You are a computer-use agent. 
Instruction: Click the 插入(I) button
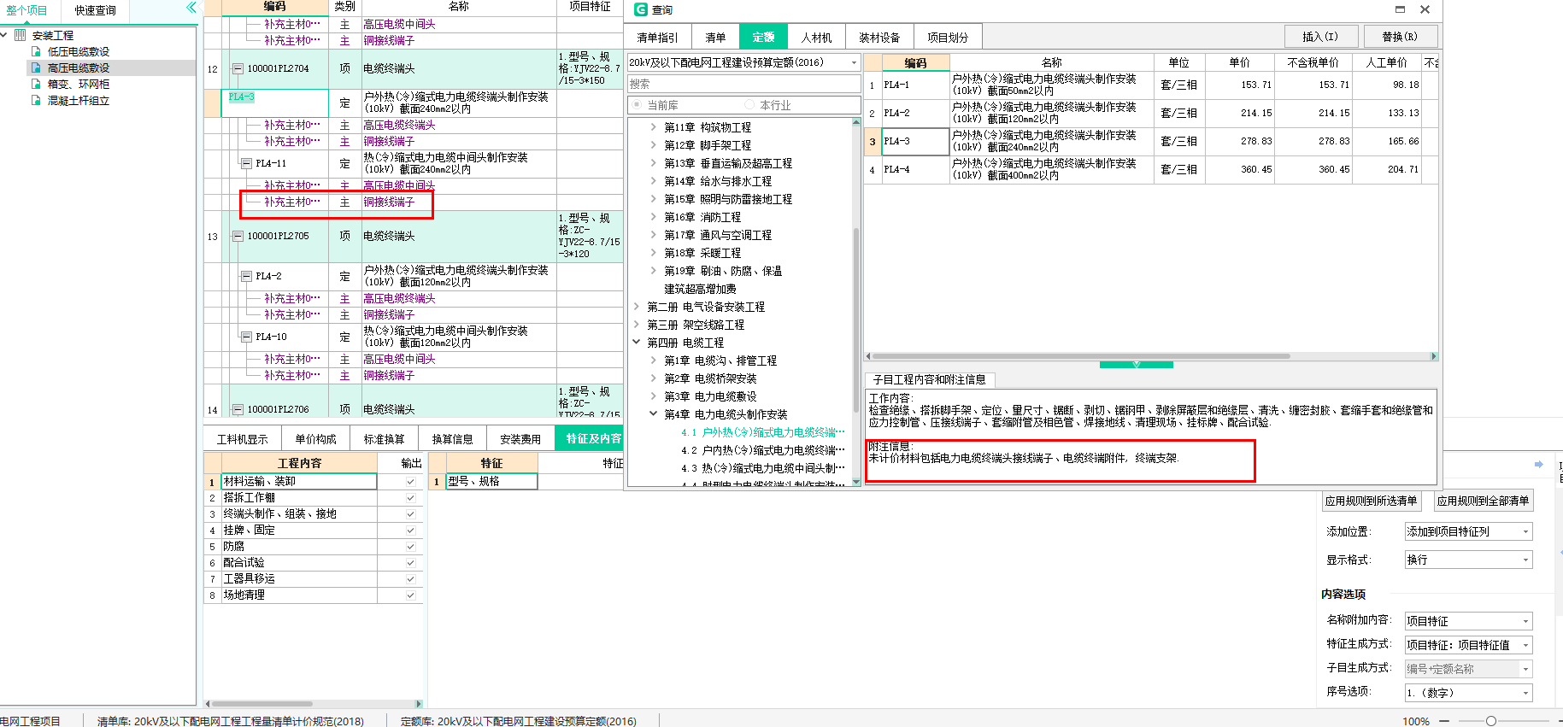click(1320, 37)
